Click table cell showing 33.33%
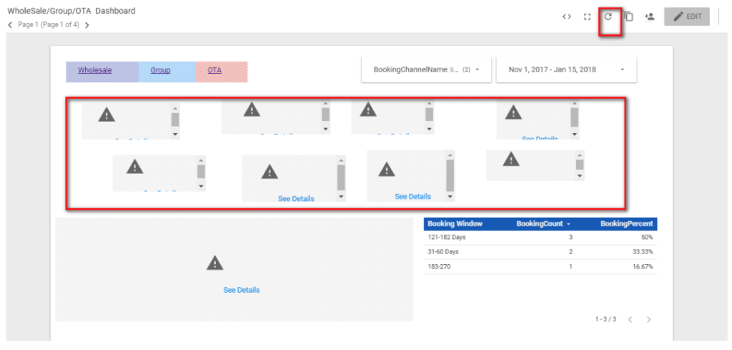The height and width of the screenshot is (350, 732). [643, 252]
